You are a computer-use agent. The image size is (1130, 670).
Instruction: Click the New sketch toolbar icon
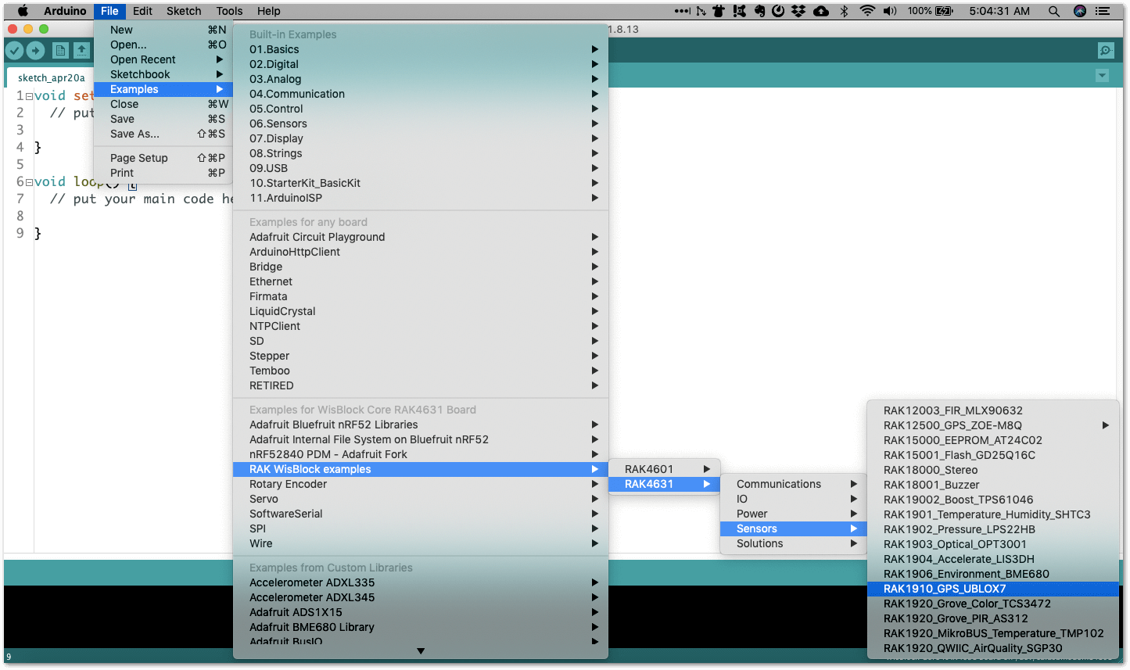60,51
